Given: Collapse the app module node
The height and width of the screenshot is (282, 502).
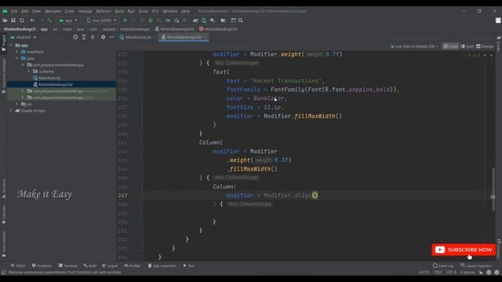Looking at the screenshot, I should [x=11, y=45].
